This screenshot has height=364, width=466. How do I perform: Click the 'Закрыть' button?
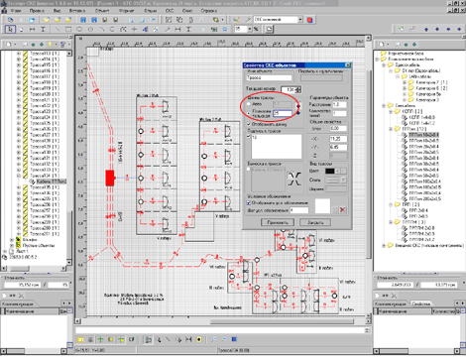point(315,222)
